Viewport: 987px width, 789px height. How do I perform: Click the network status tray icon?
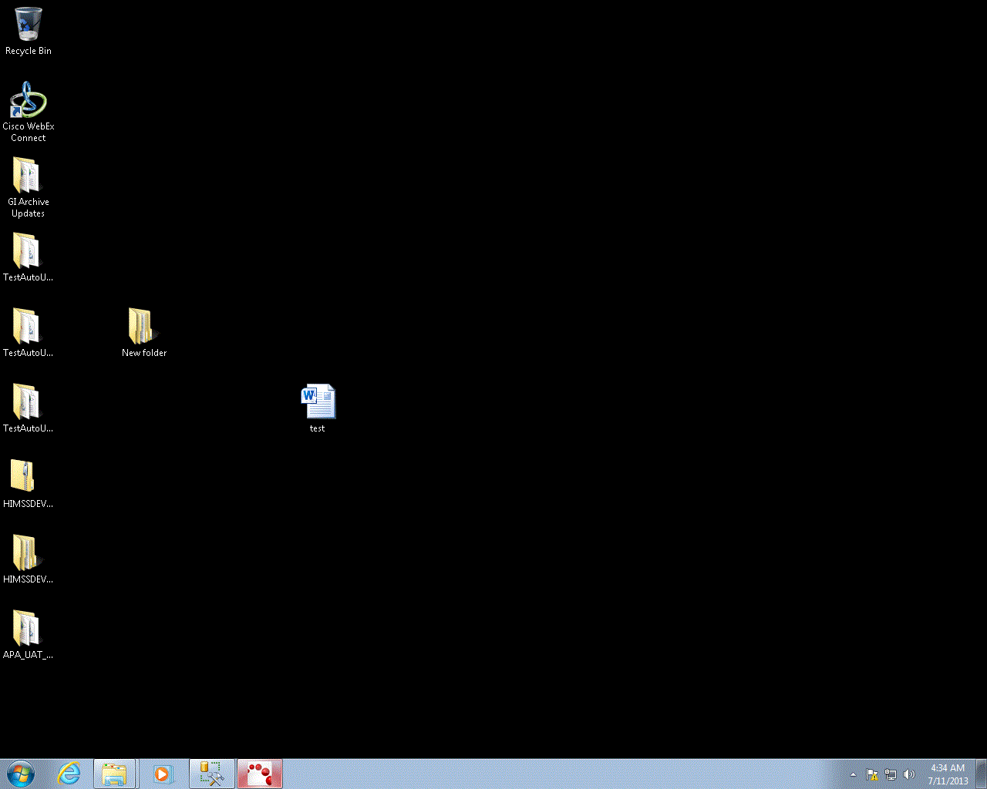pos(891,774)
